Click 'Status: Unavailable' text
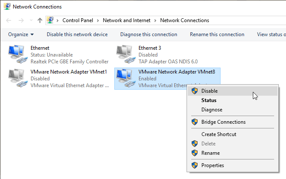Viewport: 286px width, 179px height. point(51,55)
